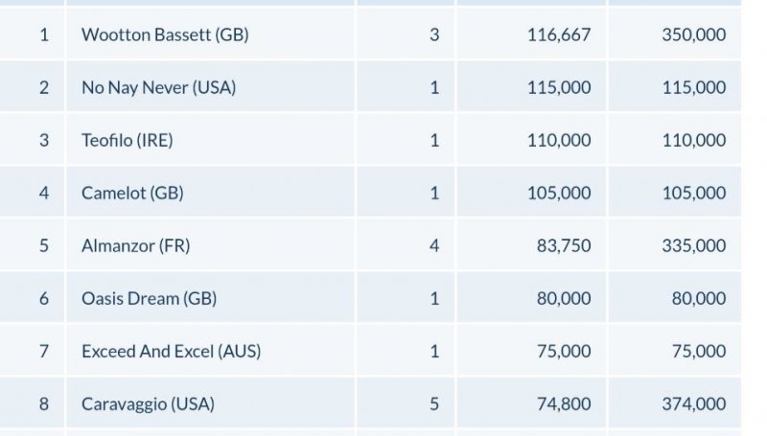Select the lot count 4 in Almanzor row
Viewport: 767px width, 436px height.
point(434,246)
